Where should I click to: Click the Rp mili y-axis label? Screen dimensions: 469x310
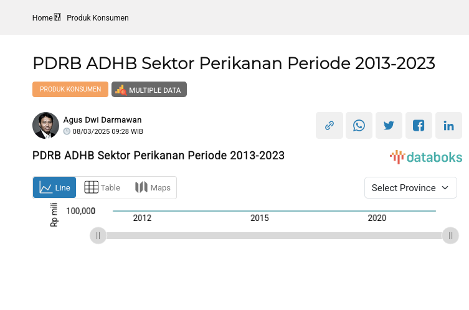54,215
